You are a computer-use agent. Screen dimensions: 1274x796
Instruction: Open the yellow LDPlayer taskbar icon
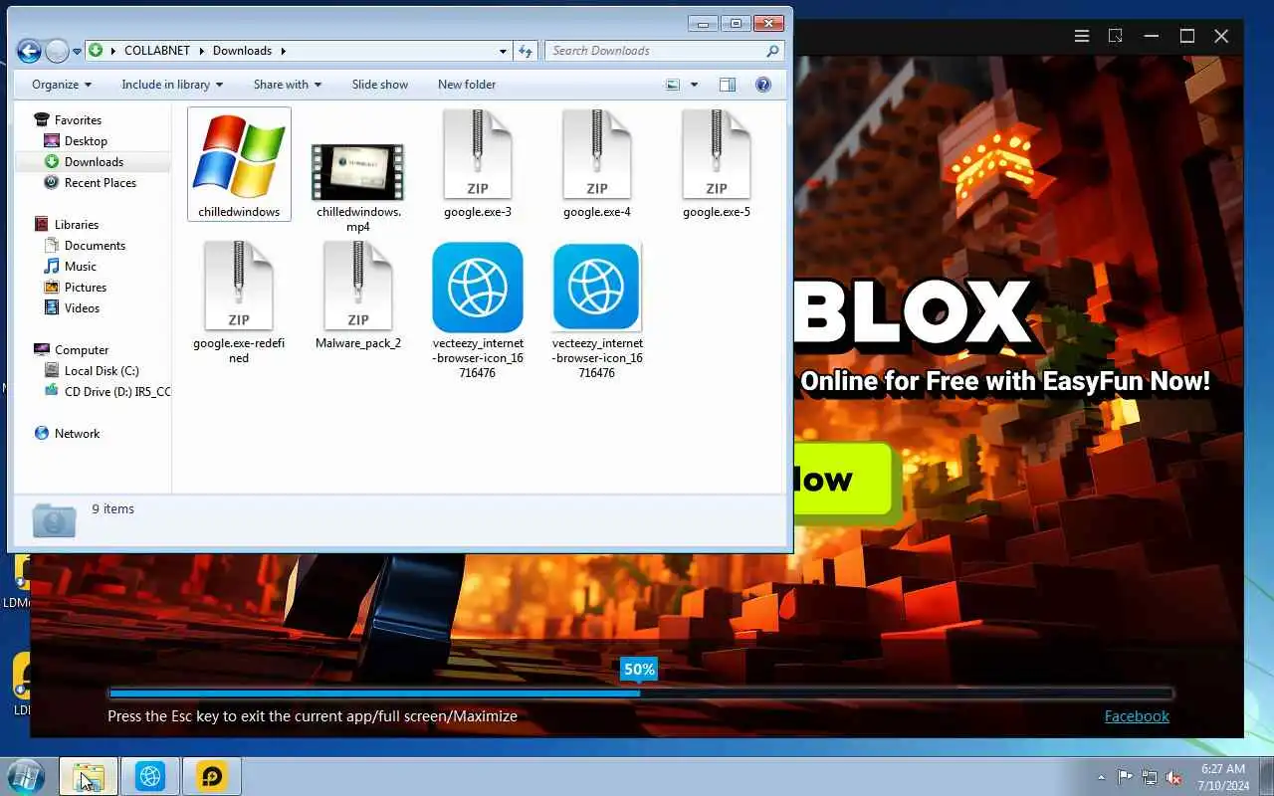(x=211, y=776)
